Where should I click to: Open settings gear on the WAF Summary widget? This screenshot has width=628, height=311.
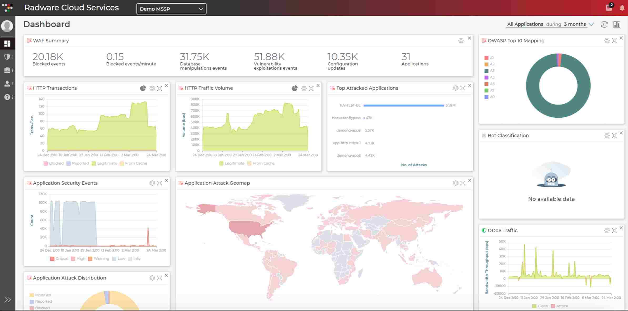coord(461,41)
